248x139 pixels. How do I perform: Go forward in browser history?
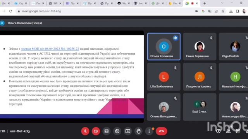point(4,11)
